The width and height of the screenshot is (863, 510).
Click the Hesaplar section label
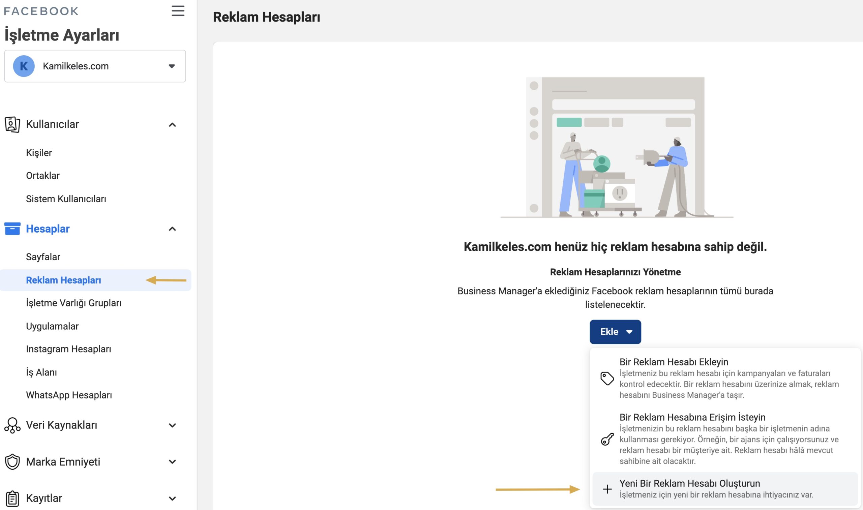coord(48,229)
